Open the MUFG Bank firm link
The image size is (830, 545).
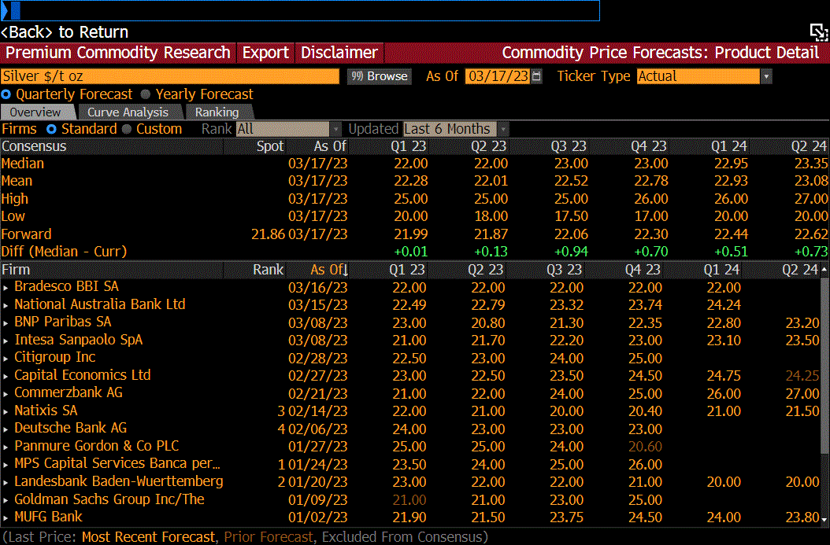point(48,517)
